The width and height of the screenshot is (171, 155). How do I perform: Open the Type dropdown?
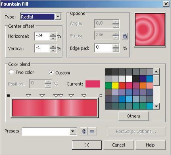pyautogui.click(x=58, y=17)
